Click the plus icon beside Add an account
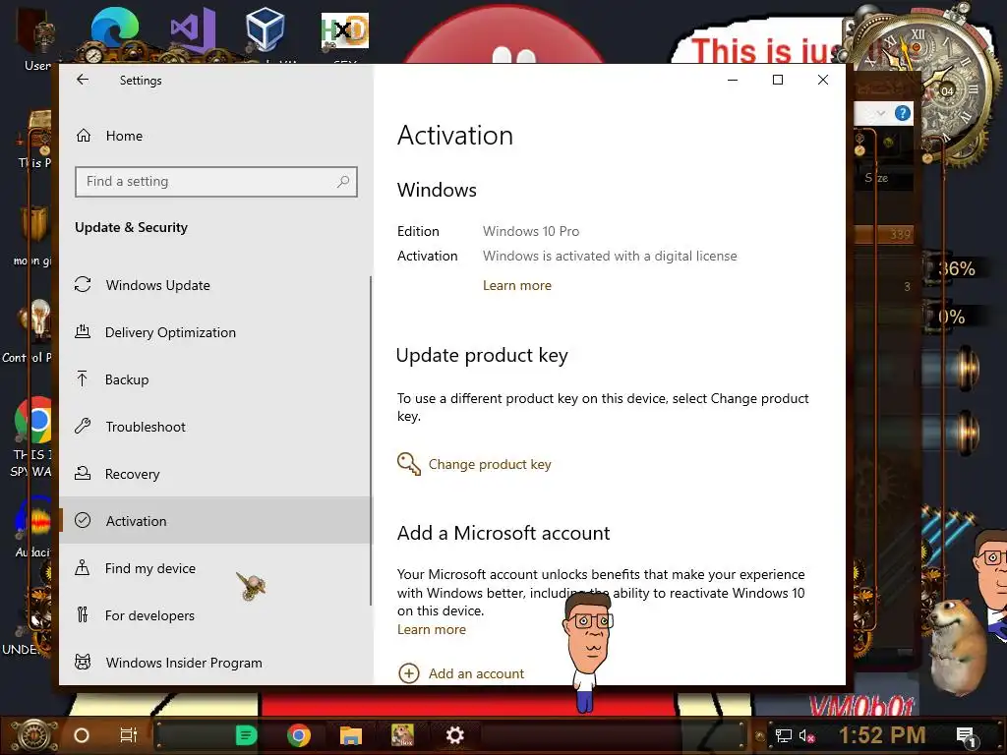The height and width of the screenshot is (755, 1007). coord(409,673)
